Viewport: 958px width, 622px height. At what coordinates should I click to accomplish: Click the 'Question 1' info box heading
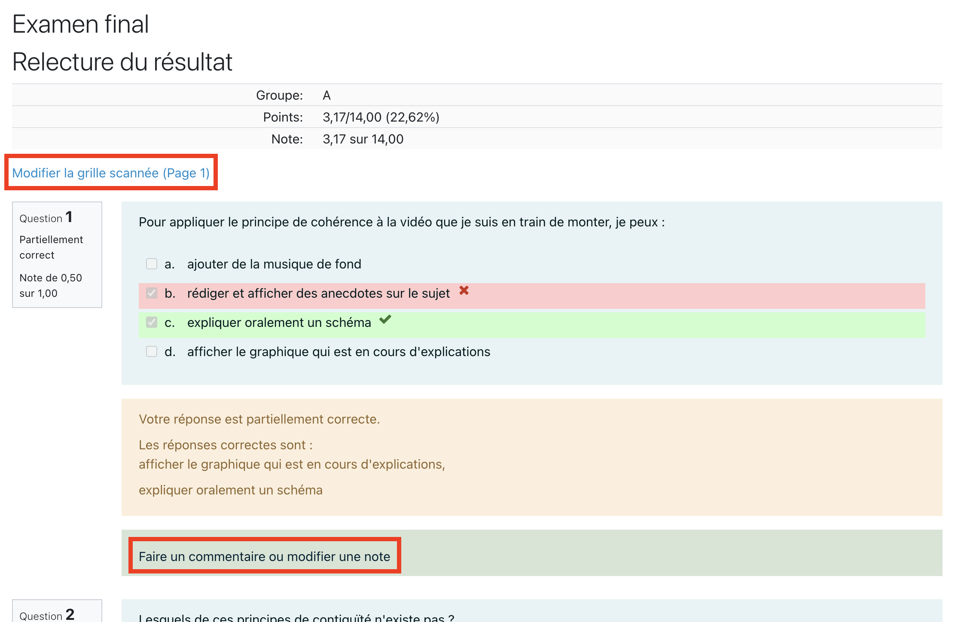(x=46, y=218)
